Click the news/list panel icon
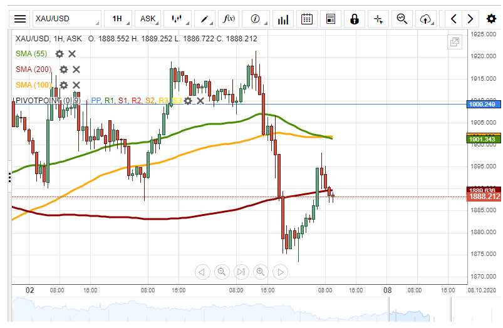503x328 pixels. pos(330,19)
